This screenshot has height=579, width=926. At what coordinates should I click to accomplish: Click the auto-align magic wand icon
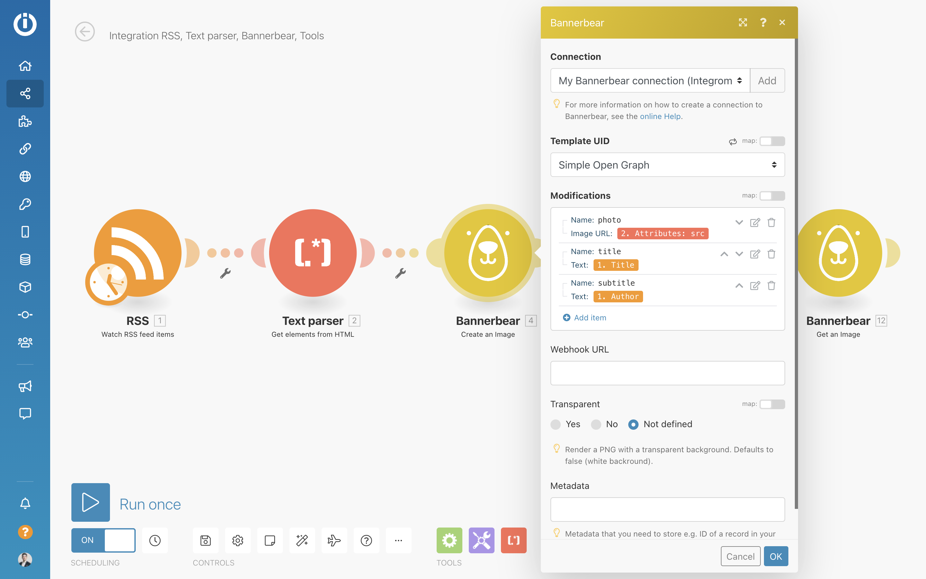[x=302, y=540]
